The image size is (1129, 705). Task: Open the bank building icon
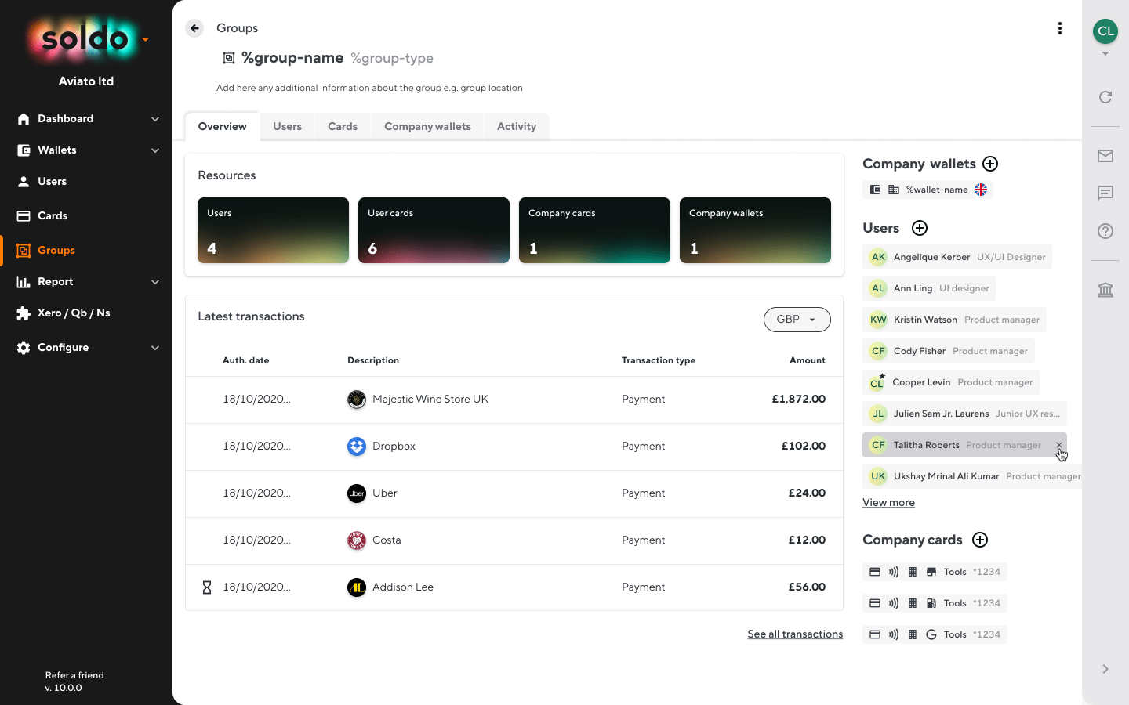tap(1105, 290)
